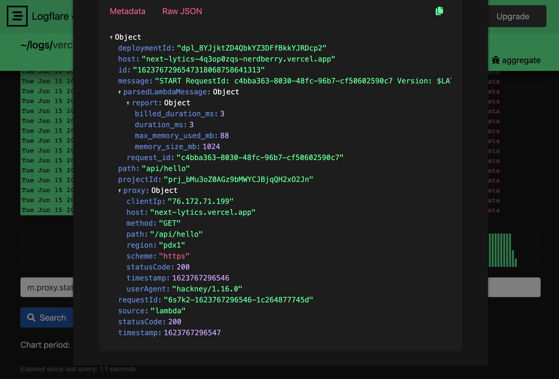Click the m.proxy.stat search query field
This screenshot has height=379, width=559.
[47, 287]
